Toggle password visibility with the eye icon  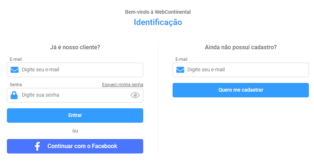[x=135, y=95]
